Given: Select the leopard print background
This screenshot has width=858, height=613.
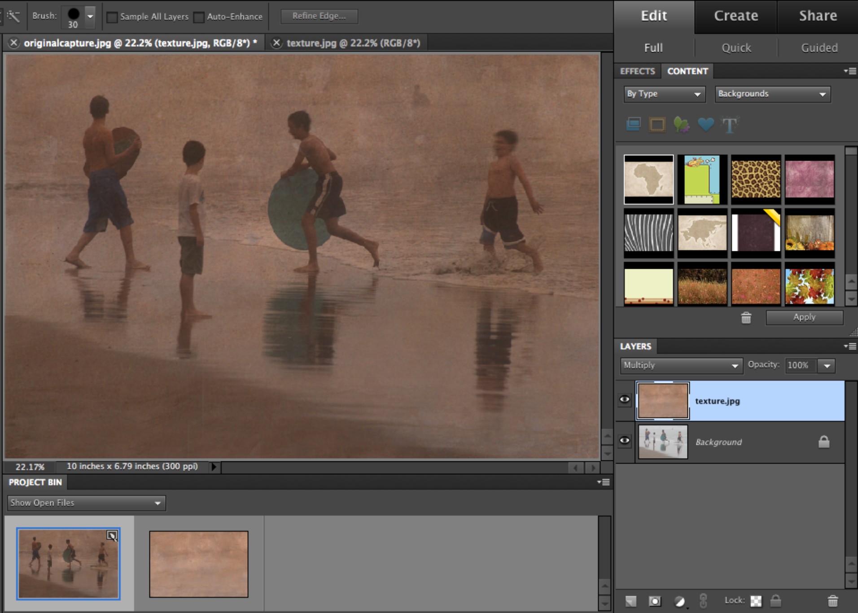Looking at the screenshot, I should click(x=756, y=180).
